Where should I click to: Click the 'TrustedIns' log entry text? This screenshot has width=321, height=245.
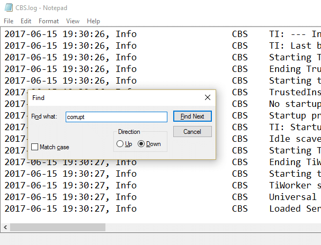pyautogui.click(x=295, y=92)
